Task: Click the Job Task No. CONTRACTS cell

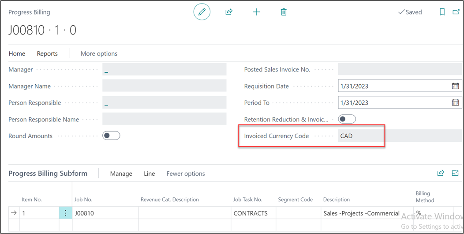Action: pyautogui.click(x=251, y=213)
